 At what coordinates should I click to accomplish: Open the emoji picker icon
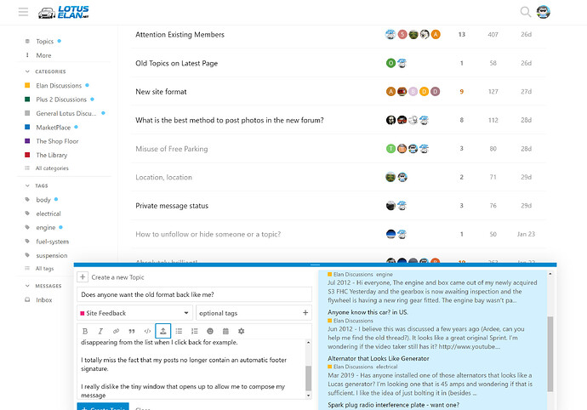(x=210, y=331)
